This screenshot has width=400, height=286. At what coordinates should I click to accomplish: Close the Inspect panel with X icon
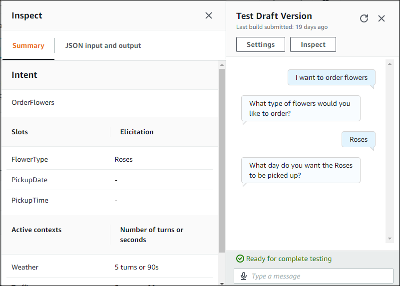pyautogui.click(x=209, y=15)
